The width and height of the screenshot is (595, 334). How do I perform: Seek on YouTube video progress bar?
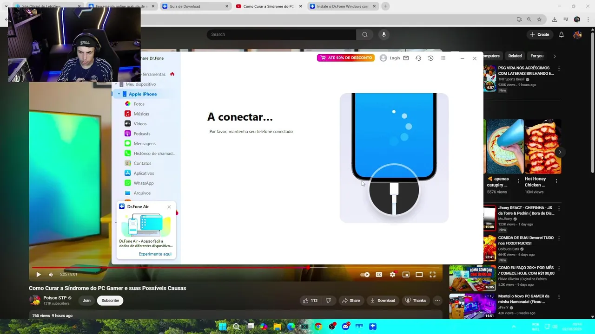point(236,268)
